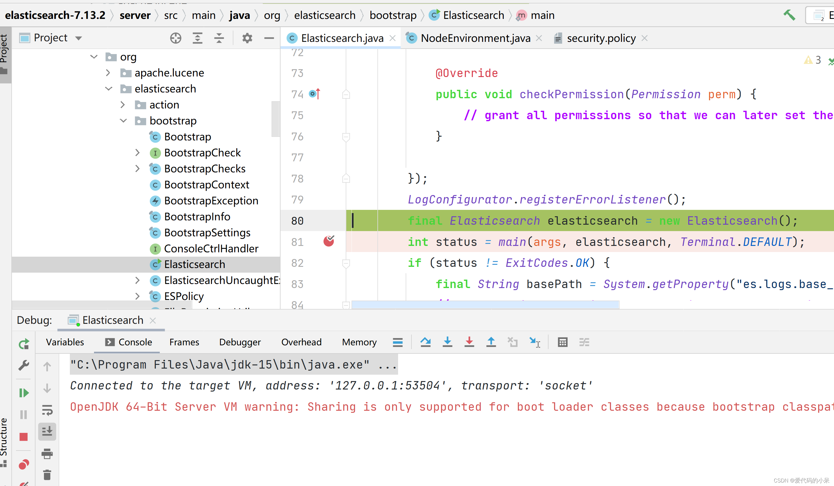Open the Evaluate Expression calculator icon
The height and width of the screenshot is (486, 834).
click(x=562, y=342)
